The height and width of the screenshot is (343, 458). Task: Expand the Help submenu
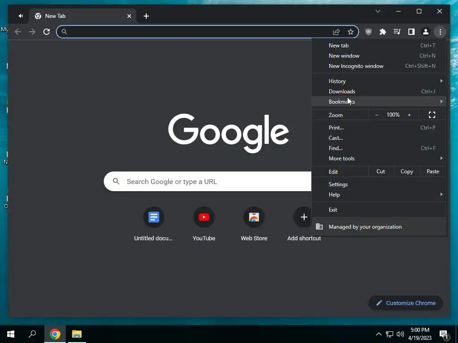point(379,195)
